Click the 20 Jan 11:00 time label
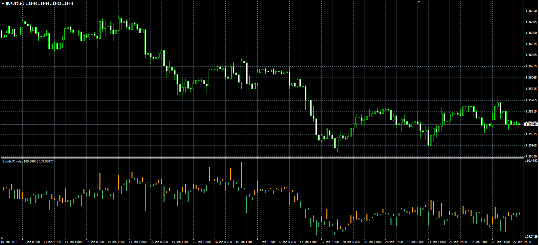539x245 pixels. coord(372,242)
